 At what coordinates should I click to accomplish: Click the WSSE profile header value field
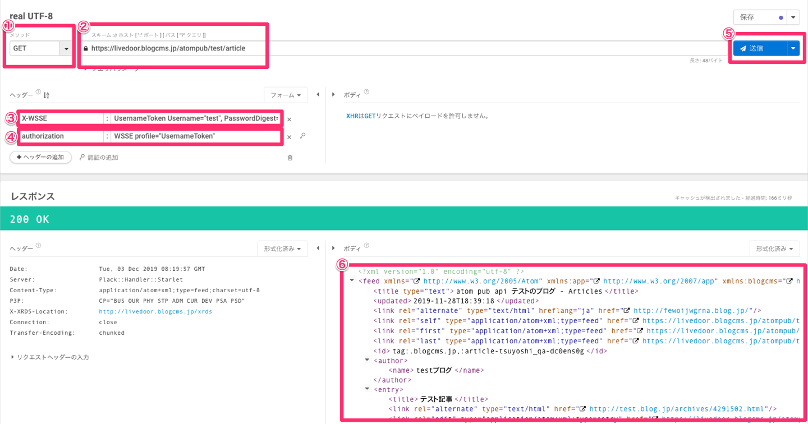196,136
